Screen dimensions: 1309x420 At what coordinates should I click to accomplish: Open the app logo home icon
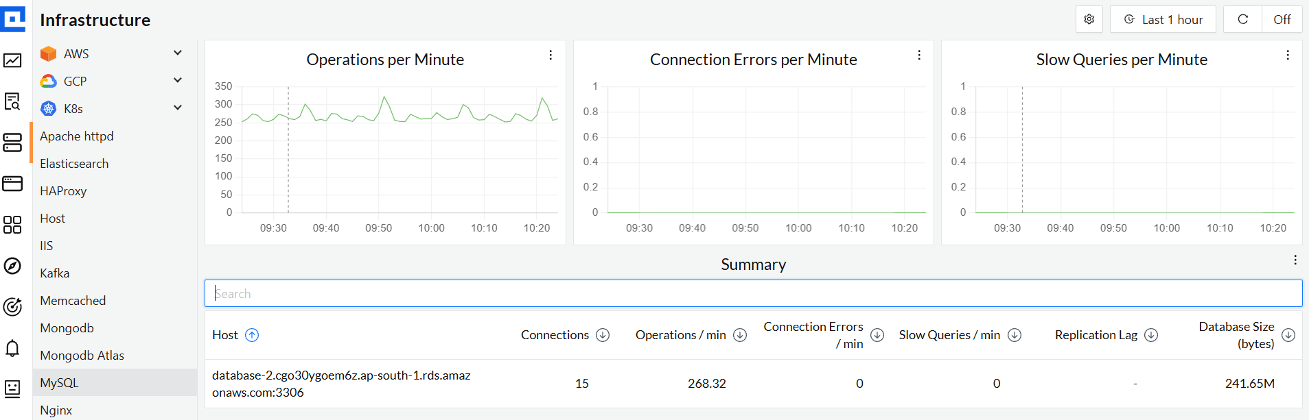coord(12,18)
